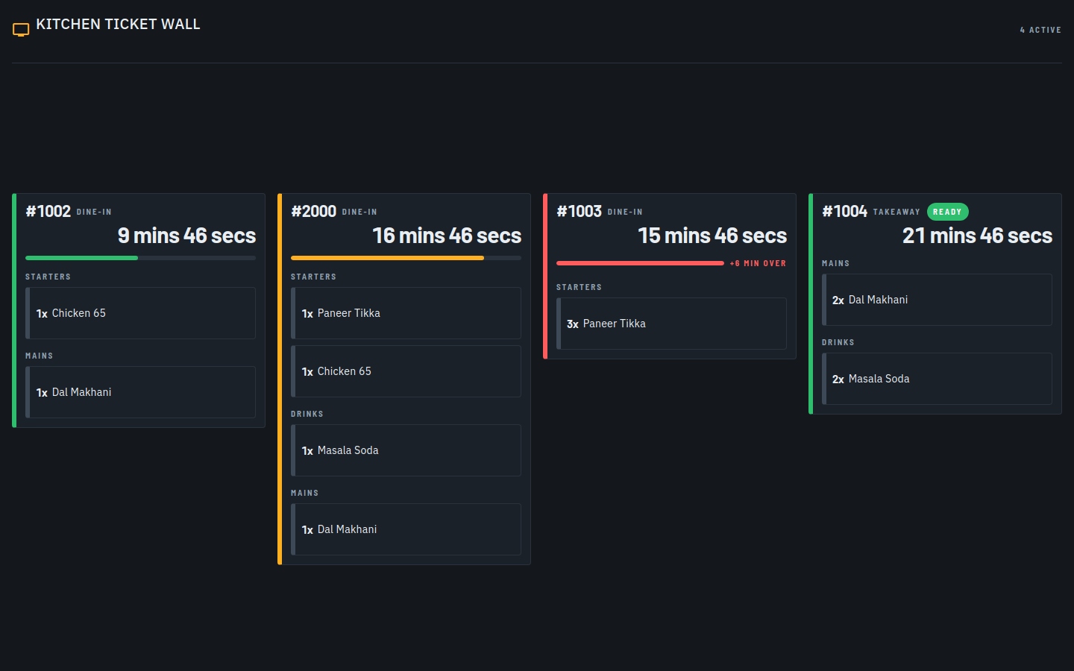Click the amber progress bar on ticket #2000
The width and height of the screenshot is (1074, 671).
coord(406,258)
